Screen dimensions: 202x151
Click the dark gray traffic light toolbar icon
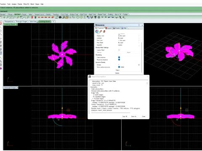[35, 17]
